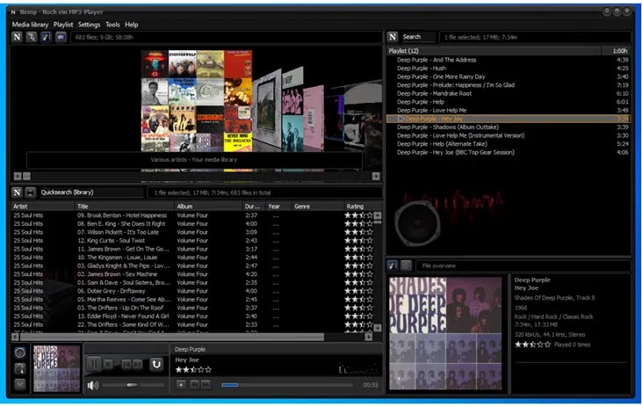Sort track list by Genre column
Viewport: 642px width, 407px height.
coord(318,207)
